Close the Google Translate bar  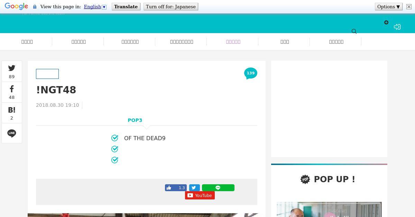tap(408, 7)
